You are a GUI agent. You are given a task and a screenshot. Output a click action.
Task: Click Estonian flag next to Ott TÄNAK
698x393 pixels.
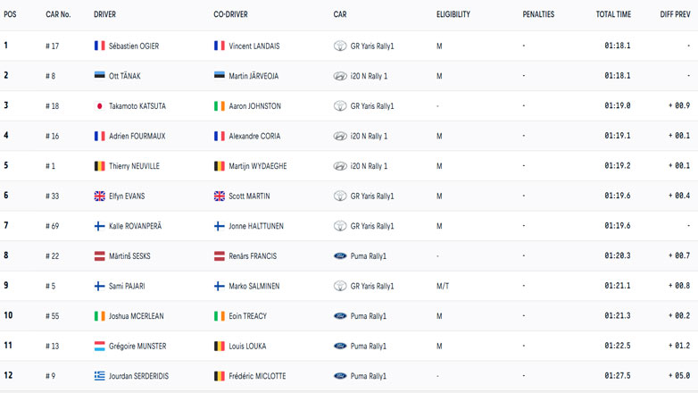(99, 76)
